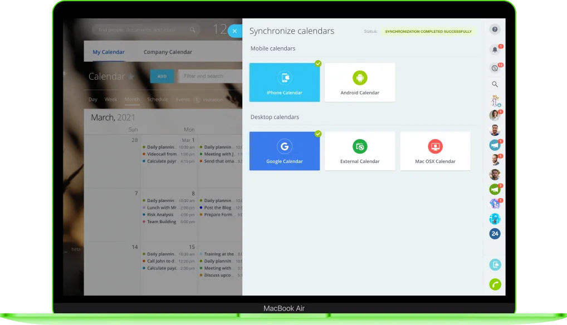The width and height of the screenshot is (567, 325).
Task: Toggle the Google Calendar sync tile
Action: (x=285, y=151)
